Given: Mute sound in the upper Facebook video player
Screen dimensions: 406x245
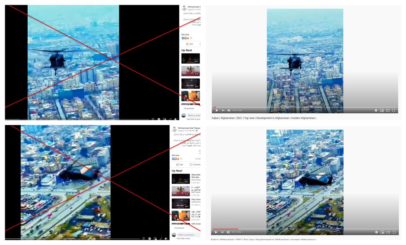Looking at the screenshot, I should 176,119.
